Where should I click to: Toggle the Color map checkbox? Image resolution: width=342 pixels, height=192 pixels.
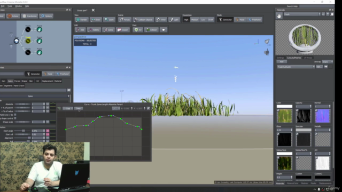(278, 110)
